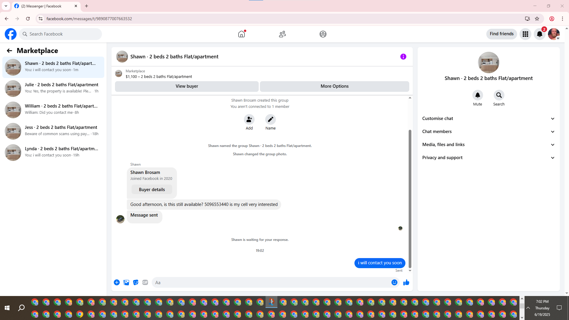
Task: Open William's apartment conversation
Action: (x=53, y=110)
